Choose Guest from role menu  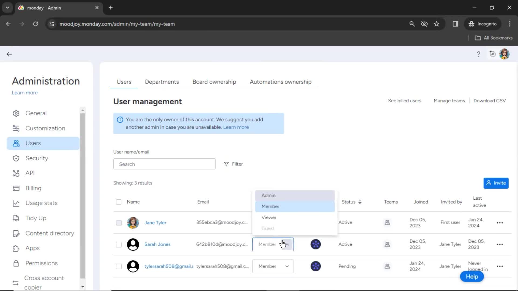pyautogui.click(x=295, y=228)
